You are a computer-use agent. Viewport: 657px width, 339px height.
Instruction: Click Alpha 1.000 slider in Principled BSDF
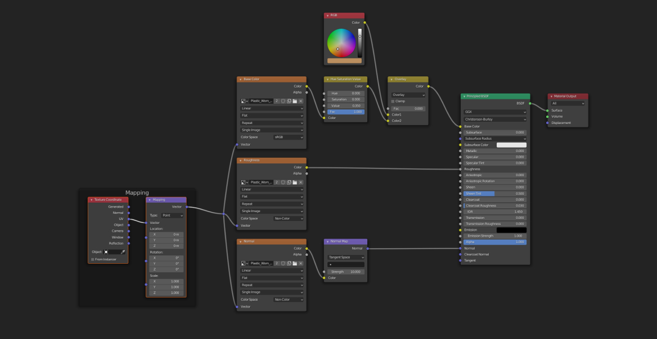[495, 242]
